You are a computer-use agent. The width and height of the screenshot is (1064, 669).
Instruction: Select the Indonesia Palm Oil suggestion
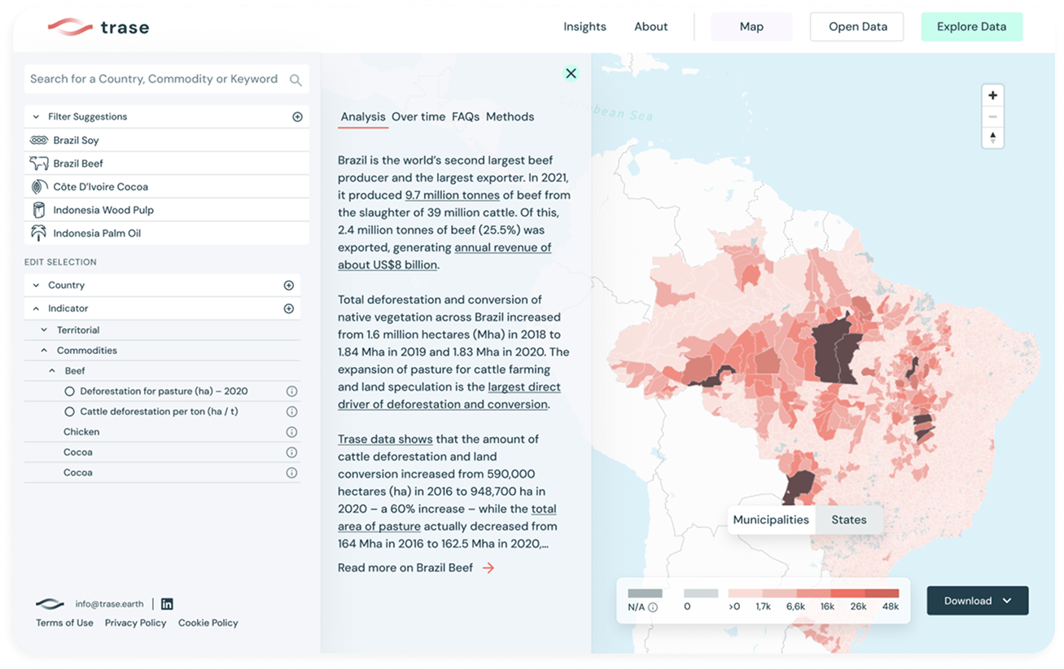pos(166,234)
